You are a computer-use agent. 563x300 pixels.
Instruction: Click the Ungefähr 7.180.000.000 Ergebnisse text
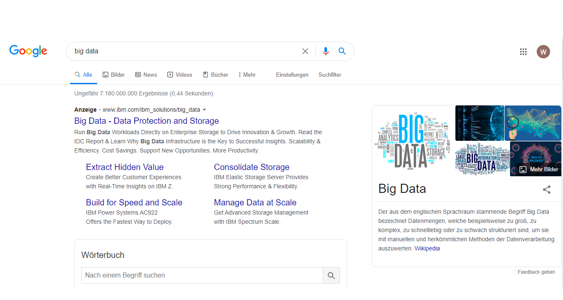pyautogui.click(x=143, y=93)
